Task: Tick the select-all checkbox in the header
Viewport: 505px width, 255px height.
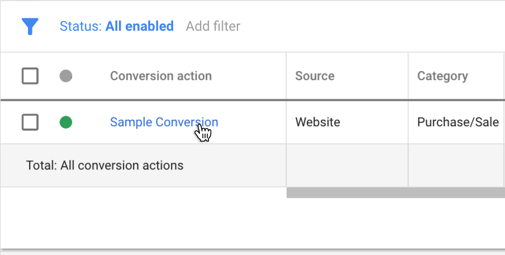Action: click(30, 76)
